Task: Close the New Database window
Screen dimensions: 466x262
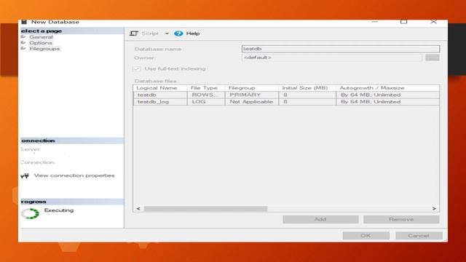Action: coord(434,22)
